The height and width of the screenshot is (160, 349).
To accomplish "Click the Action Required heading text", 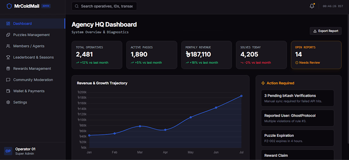I will click(x=280, y=83).
